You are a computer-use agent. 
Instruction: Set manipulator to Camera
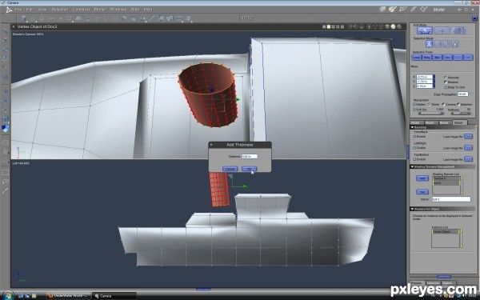tap(443, 104)
